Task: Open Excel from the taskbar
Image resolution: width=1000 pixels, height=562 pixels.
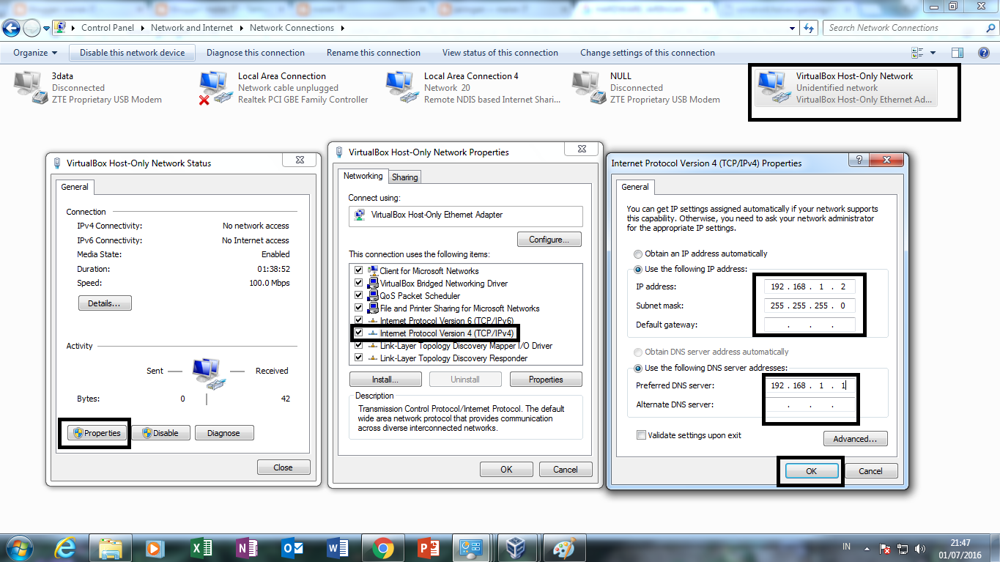Action: click(201, 547)
